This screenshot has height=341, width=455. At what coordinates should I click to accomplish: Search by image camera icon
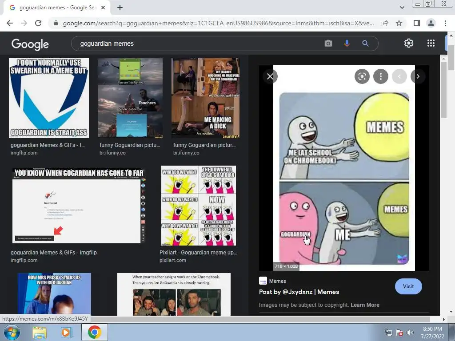point(328,44)
